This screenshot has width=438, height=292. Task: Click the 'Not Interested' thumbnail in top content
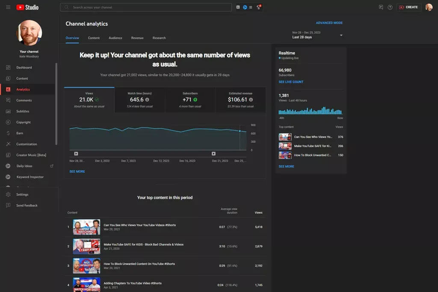tap(86, 266)
